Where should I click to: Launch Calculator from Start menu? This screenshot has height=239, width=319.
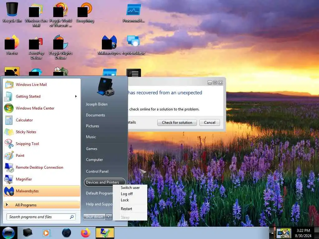click(x=42, y=120)
